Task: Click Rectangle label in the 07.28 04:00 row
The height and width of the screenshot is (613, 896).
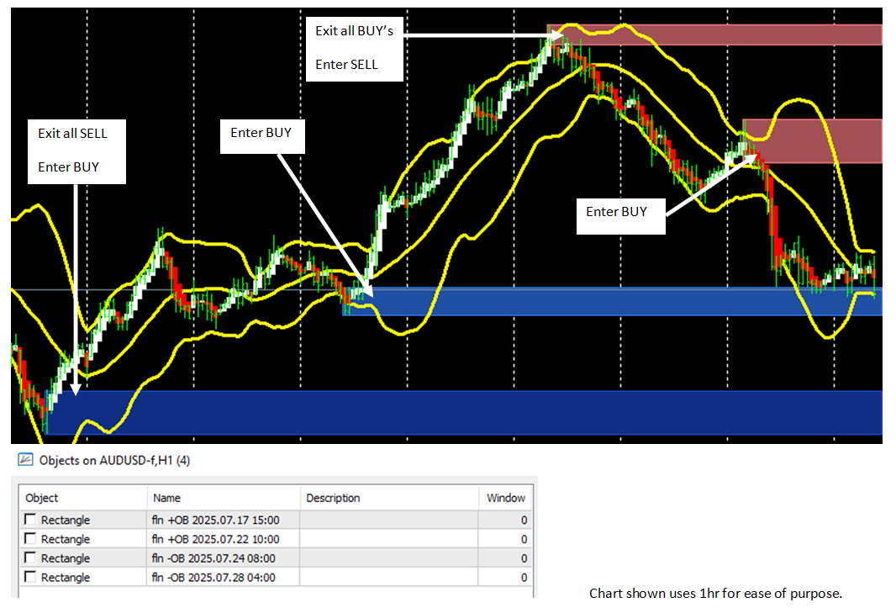Action: point(66,578)
